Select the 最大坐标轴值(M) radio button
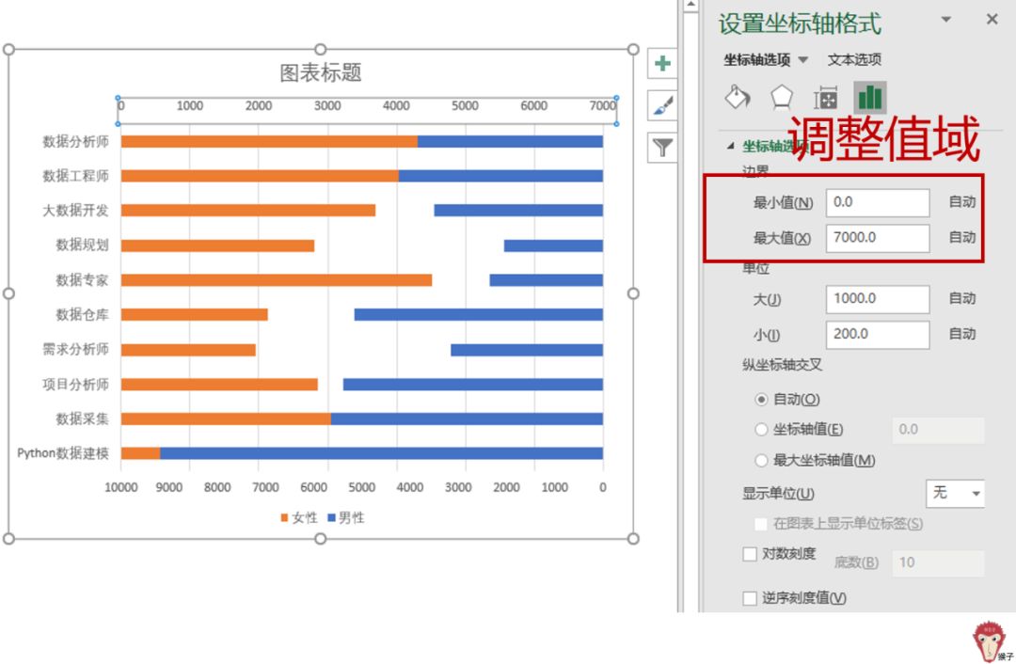Viewport: 1016px width, 664px height. (761, 461)
